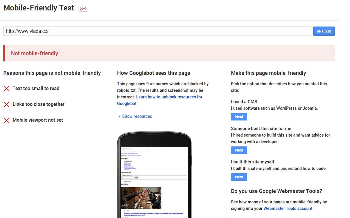
Task: Open Learn how to unblock resources link
Action: 169,97
